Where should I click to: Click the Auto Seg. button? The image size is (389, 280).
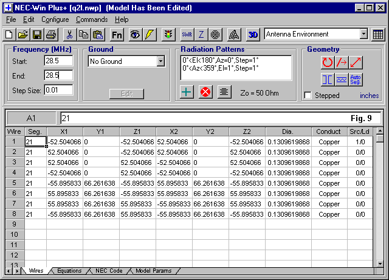[357, 79]
